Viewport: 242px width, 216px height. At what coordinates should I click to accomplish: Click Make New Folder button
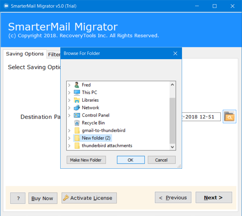86,160
